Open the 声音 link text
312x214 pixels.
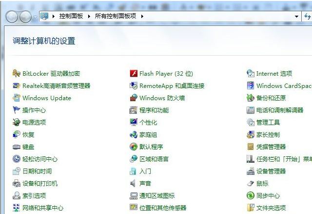tap(145, 183)
